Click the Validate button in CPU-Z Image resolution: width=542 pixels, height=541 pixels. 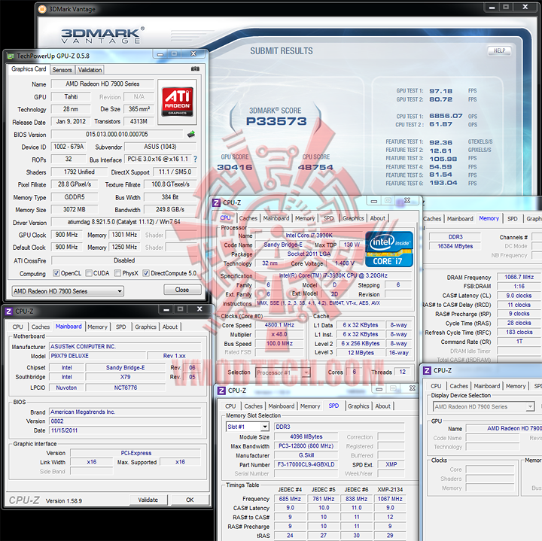148,500
